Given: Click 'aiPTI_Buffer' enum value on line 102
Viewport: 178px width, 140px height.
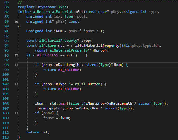Looking at the screenshot, I should point(88,84).
